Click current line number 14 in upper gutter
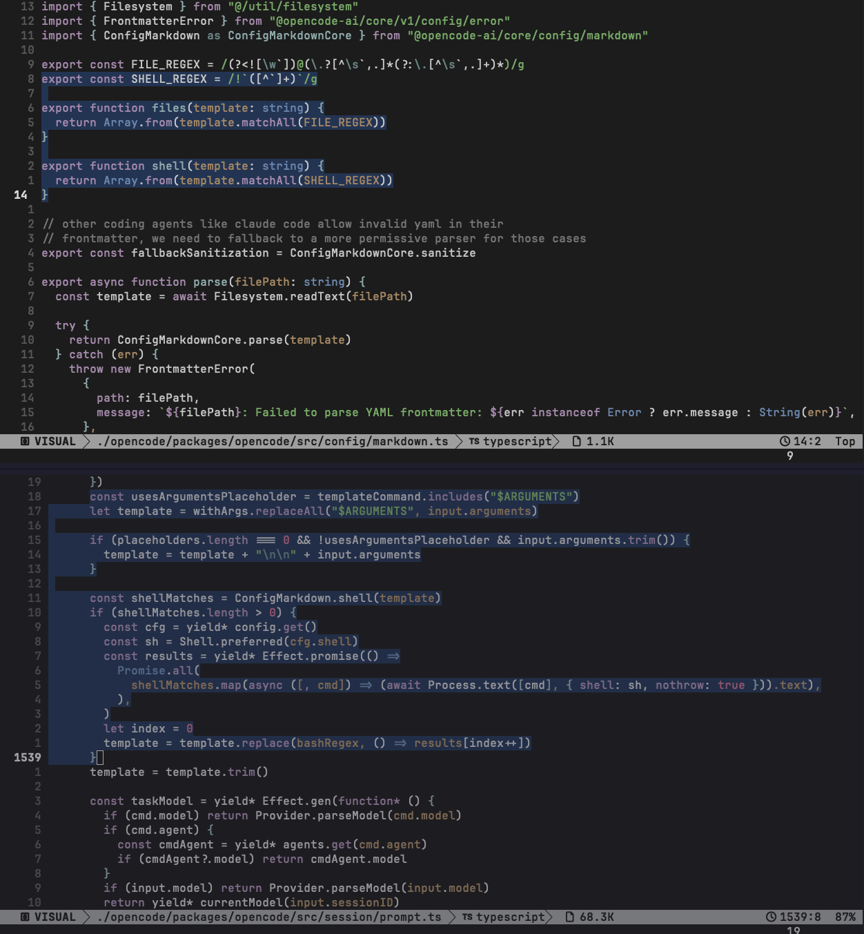The width and height of the screenshot is (864, 934). 21,195
